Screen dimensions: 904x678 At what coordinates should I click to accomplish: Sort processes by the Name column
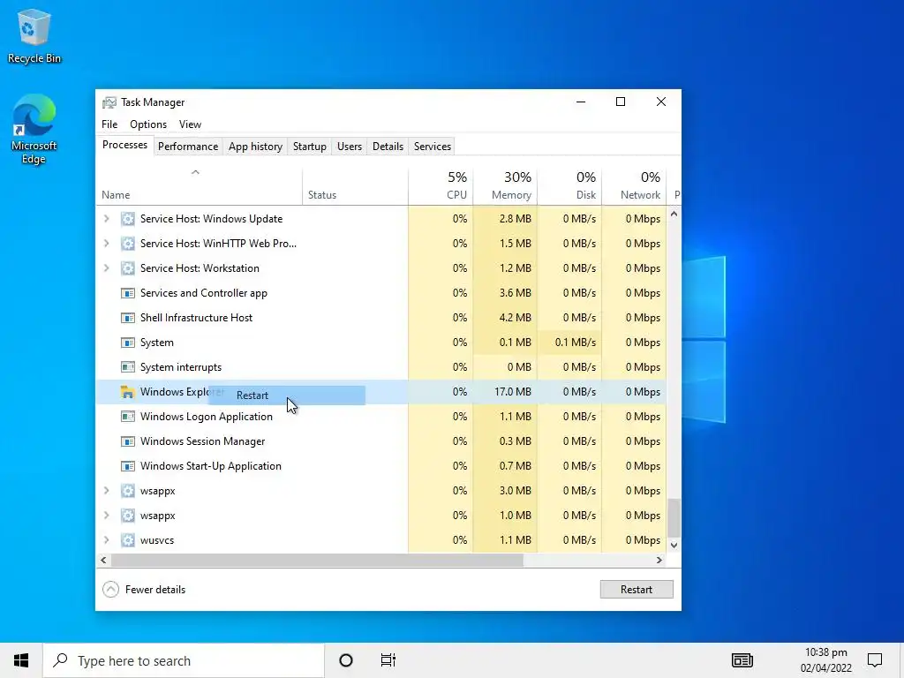pyautogui.click(x=199, y=186)
